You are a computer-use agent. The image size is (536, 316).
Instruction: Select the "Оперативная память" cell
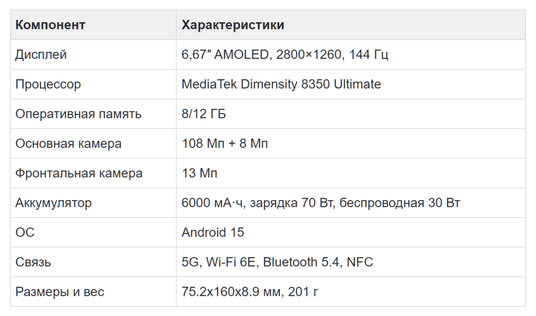pos(78,114)
